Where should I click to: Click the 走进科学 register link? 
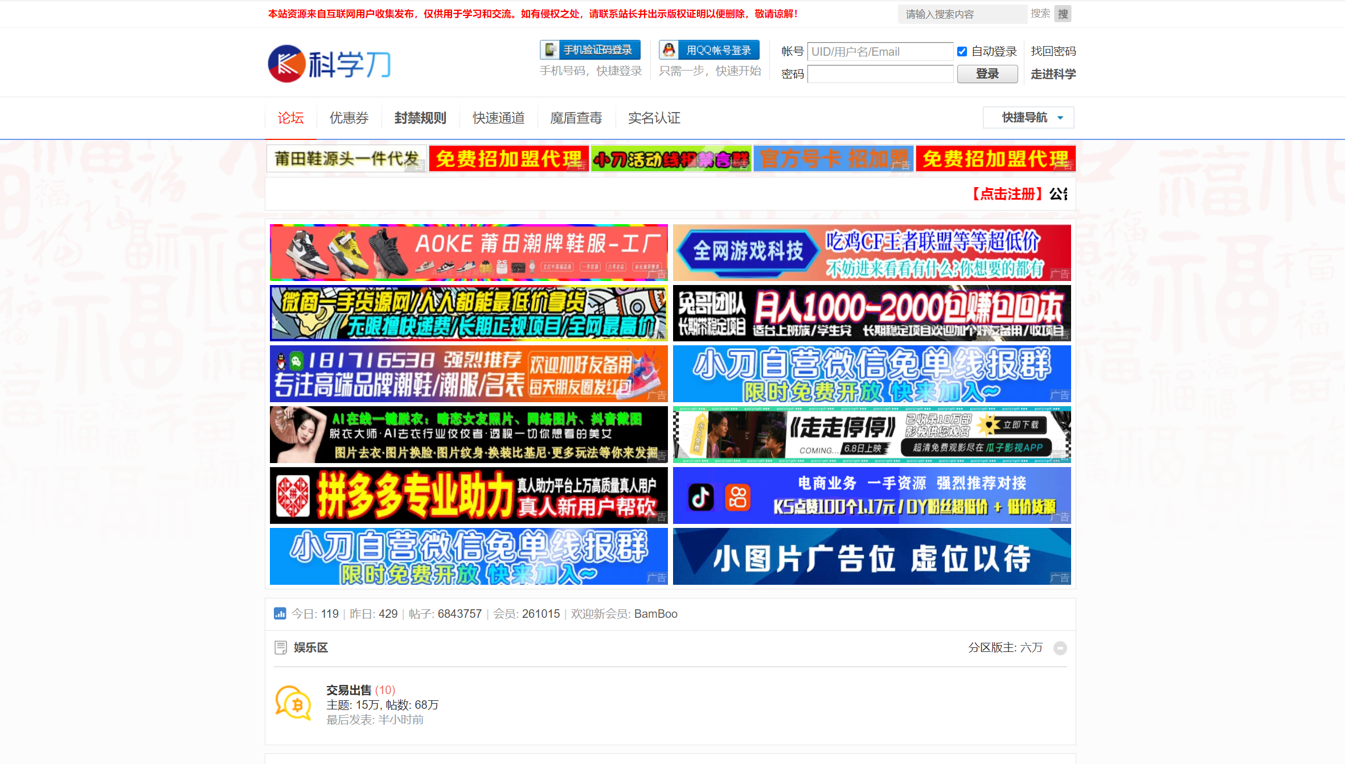coord(1053,74)
